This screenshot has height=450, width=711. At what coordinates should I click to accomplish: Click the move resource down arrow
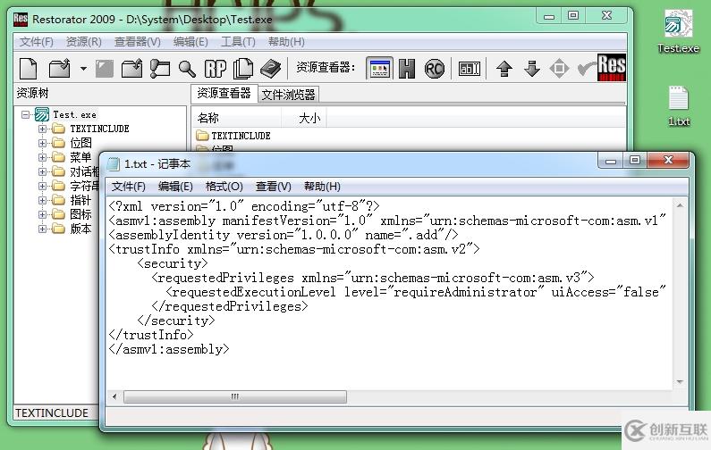tap(532, 69)
